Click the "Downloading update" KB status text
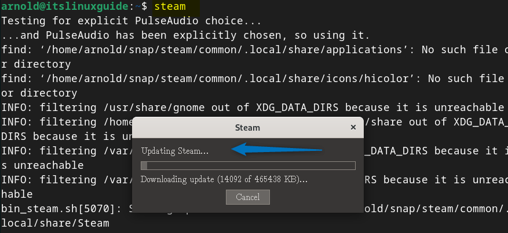 224,179
